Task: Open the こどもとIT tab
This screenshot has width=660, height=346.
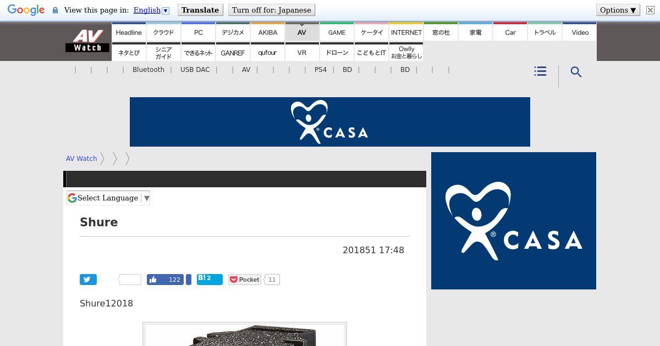Action: coord(371,52)
